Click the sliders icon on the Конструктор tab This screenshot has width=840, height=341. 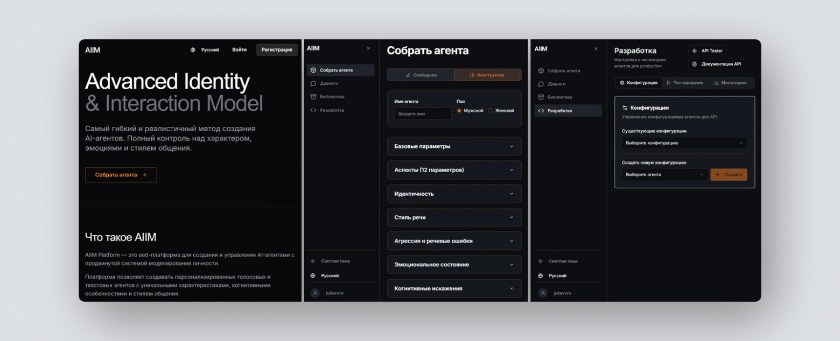tap(472, 75)
